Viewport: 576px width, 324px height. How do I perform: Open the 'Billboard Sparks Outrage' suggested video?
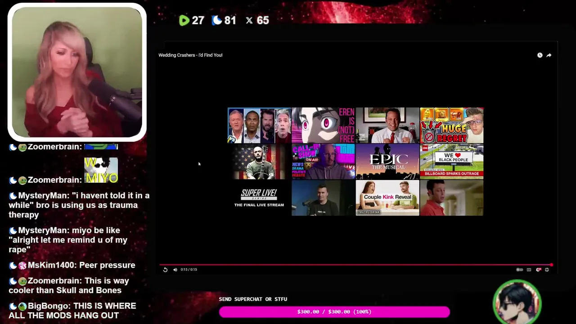(451, 162)
